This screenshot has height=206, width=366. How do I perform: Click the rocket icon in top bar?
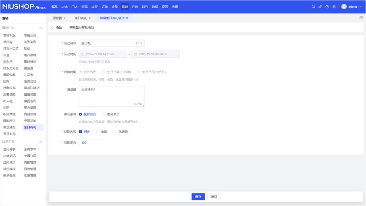point(320,7)
